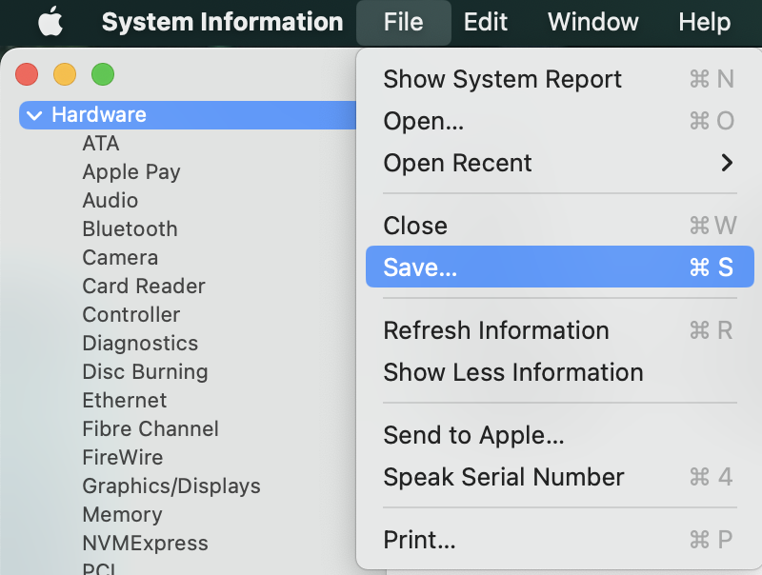762x575 pixels.
Task: Choose Close from the File menu
Action: tap(415, 226)
